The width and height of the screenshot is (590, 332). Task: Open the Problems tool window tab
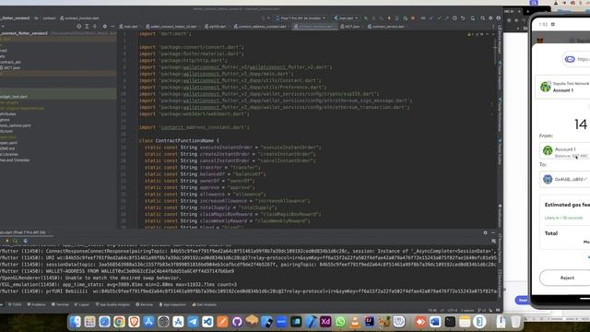point(37,304)
